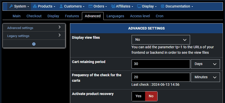Collapse sidebar with the up-arrow circle icon
The height and width of the screenshot is (103, 225).
(x=34, y=44)
